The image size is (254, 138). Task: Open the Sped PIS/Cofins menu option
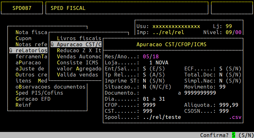tap(39, 93)
